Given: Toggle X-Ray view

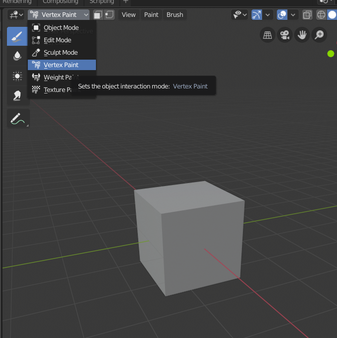Looking at the screenshot, I should 307,15.
